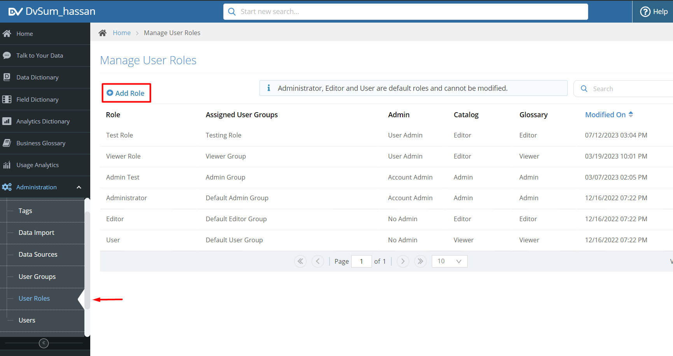Click the Talk to Your Data chat icon
Screen dimensions: 673x356
point(7,55)
